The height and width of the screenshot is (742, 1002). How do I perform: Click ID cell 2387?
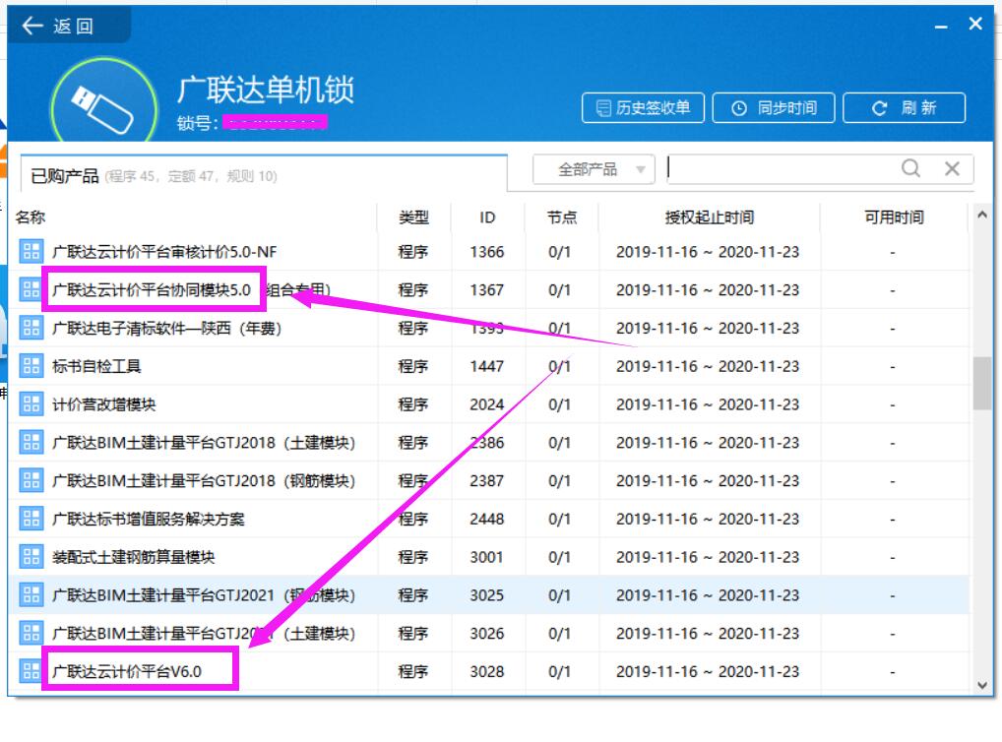coord(487,480)
